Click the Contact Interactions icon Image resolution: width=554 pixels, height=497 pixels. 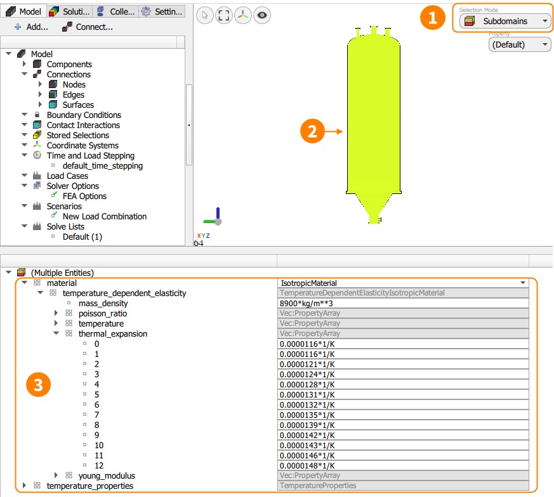(37, 125)
